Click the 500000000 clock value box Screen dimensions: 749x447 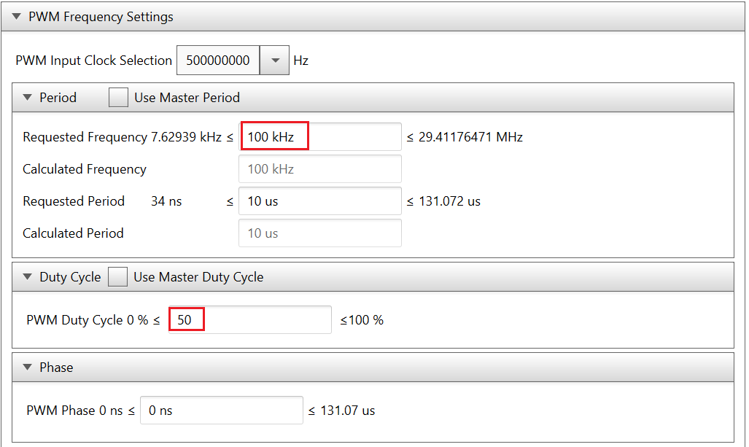coord(218,61)
